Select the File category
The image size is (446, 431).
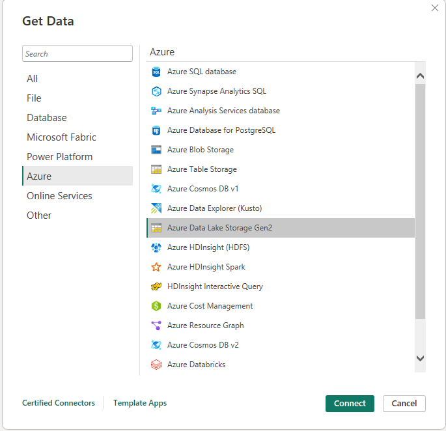coord(77,98)
